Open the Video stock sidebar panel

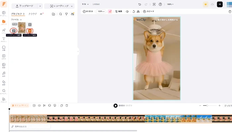coord(4,57)
